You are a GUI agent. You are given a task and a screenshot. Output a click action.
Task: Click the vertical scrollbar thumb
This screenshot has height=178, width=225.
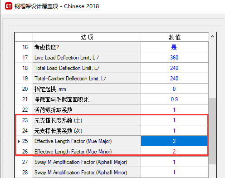click(x=212, y=131)
